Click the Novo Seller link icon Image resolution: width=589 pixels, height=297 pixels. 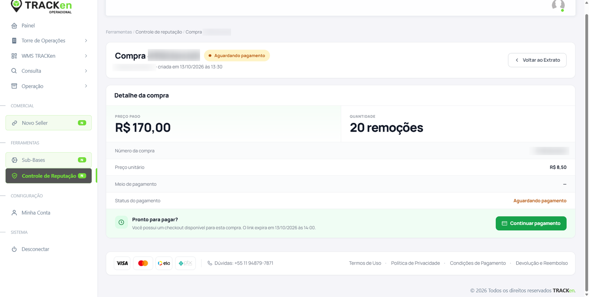click(x=14, y=123)
